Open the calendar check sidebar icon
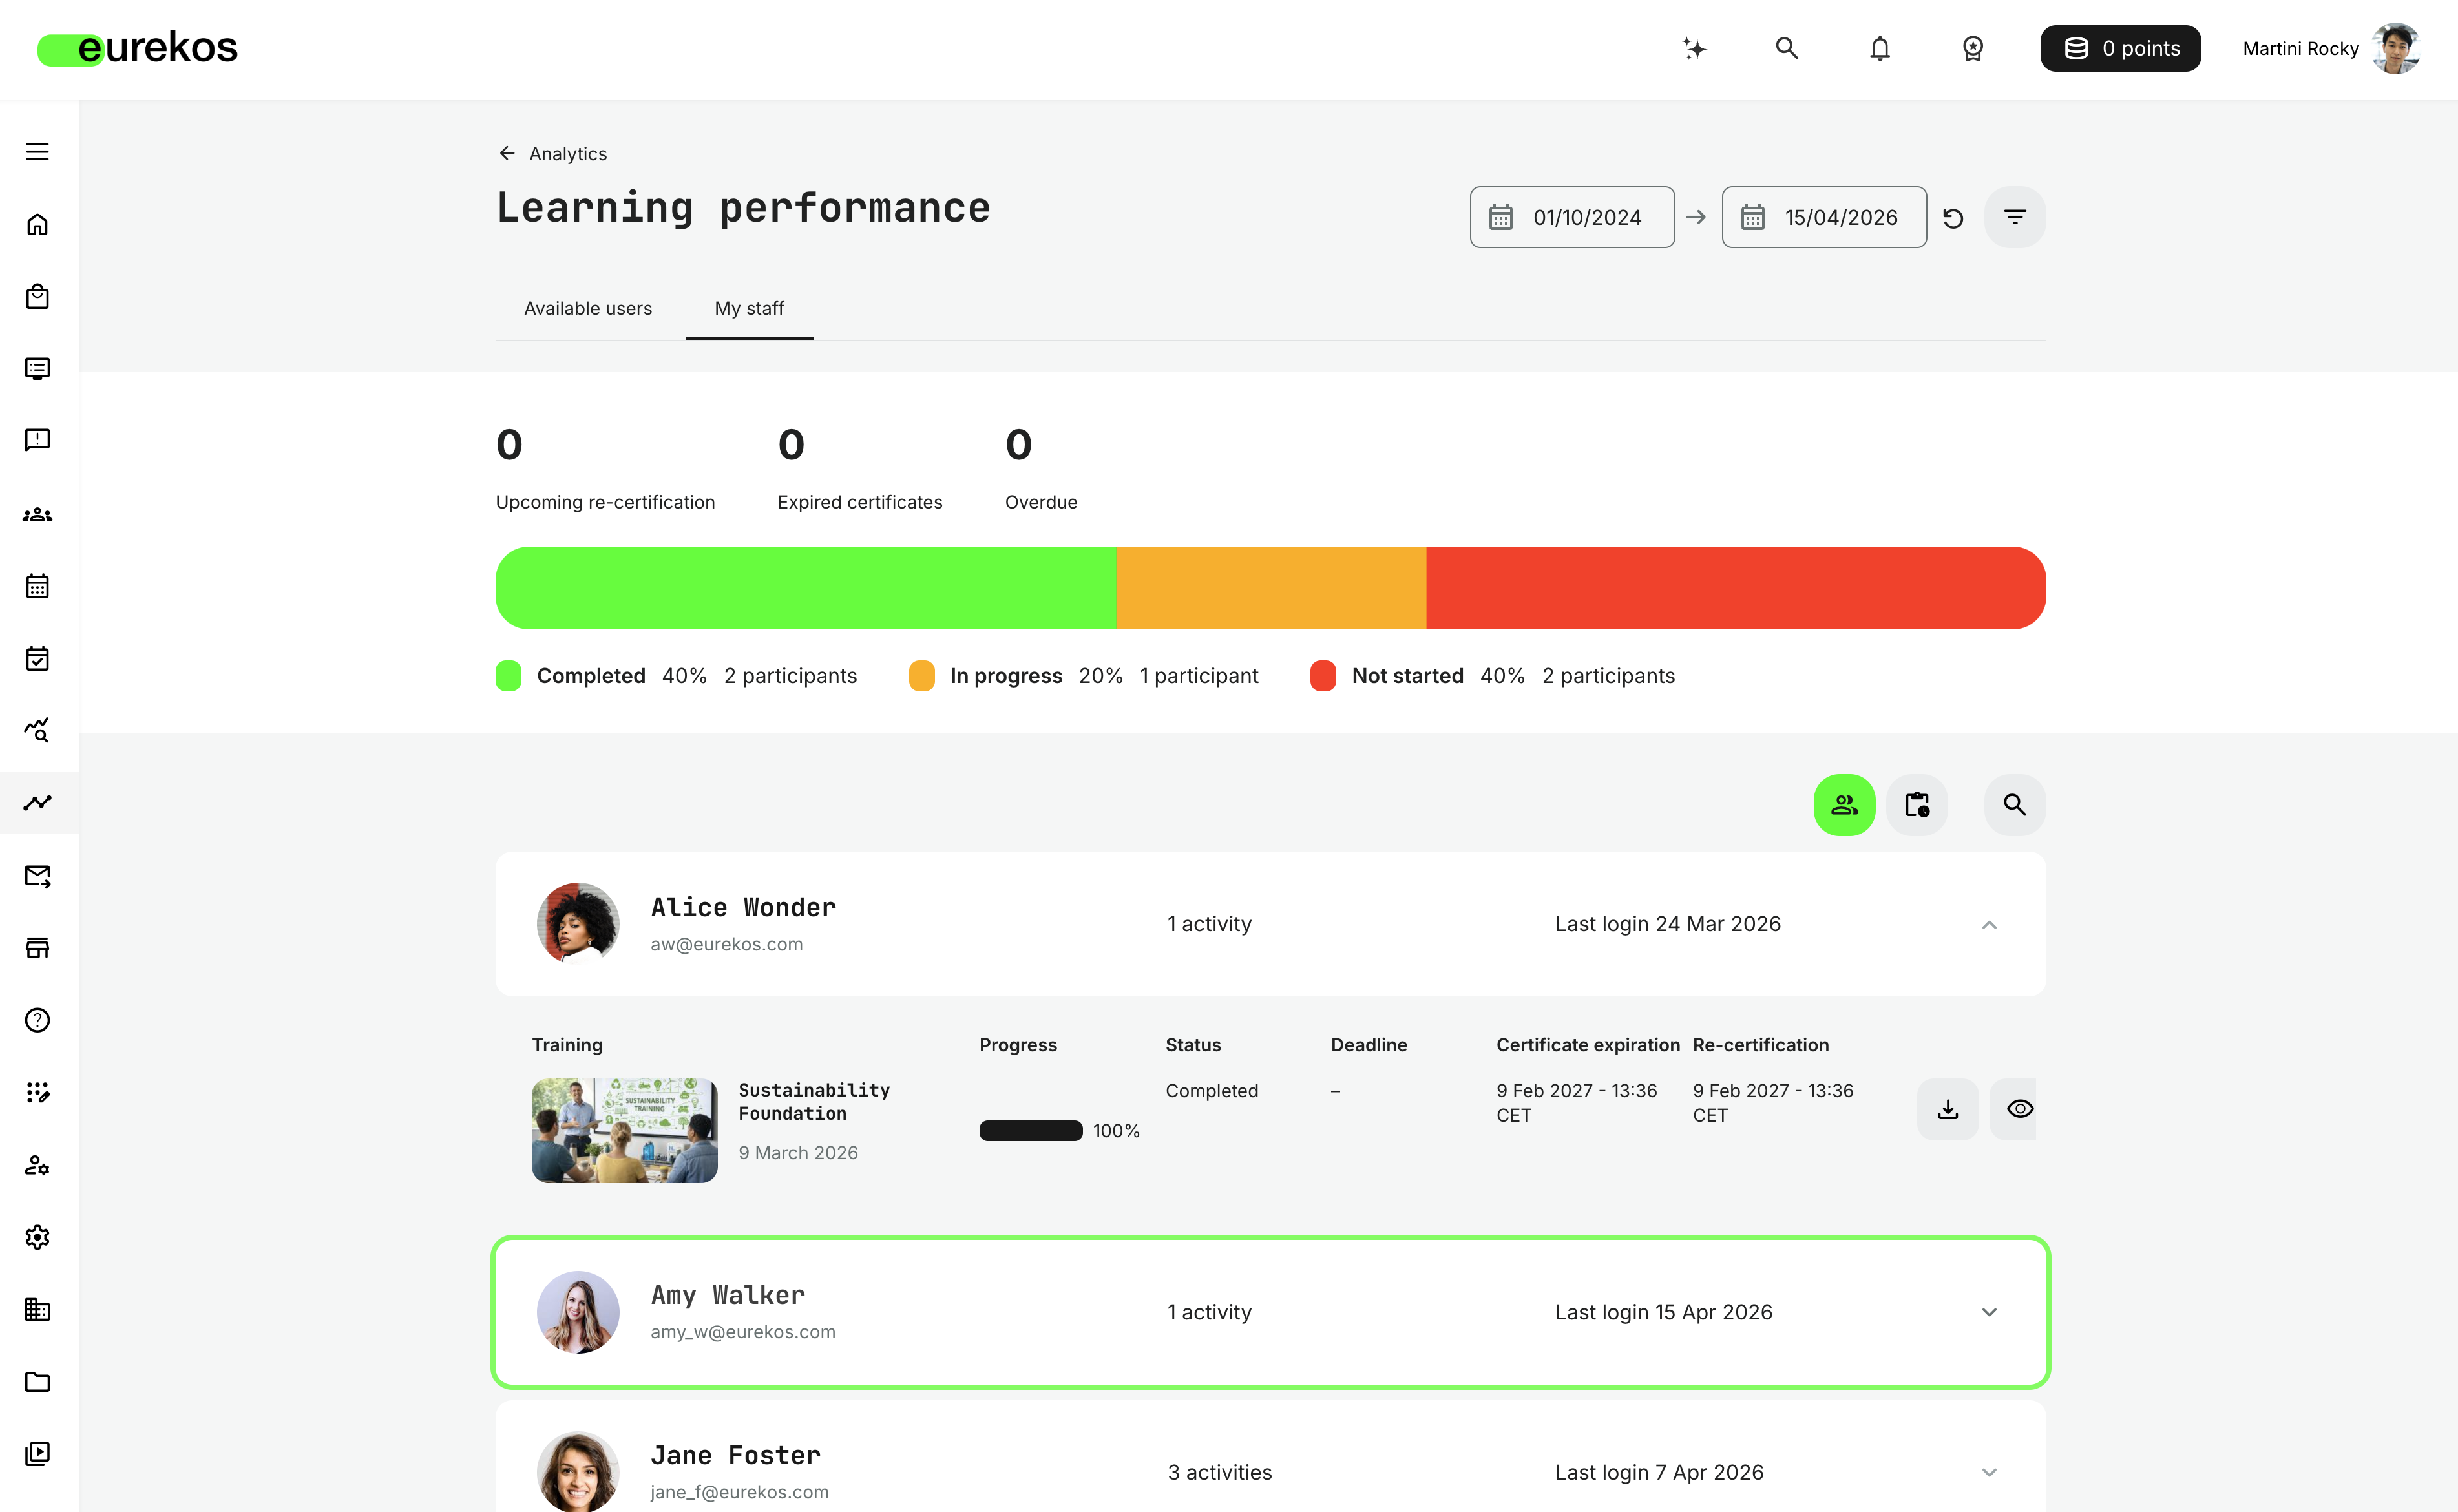The height and width of the screenshot is (1512, 2458). pos(37,658)
